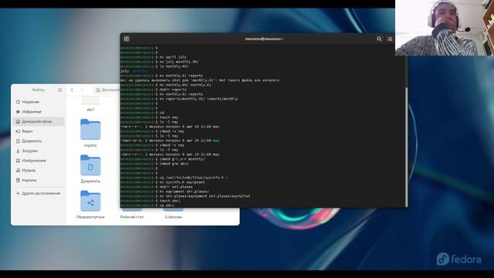This screenshot has width=494, height=278.
Task: Click the Files path bar home location
Action: [x=107, y=90]
